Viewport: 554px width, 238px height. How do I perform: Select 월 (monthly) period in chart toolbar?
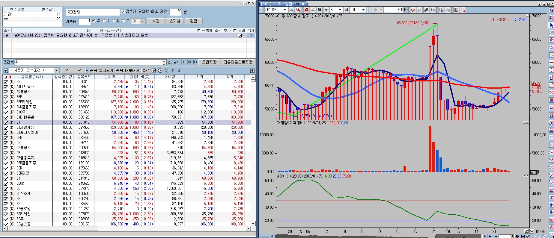click(319, 10)
